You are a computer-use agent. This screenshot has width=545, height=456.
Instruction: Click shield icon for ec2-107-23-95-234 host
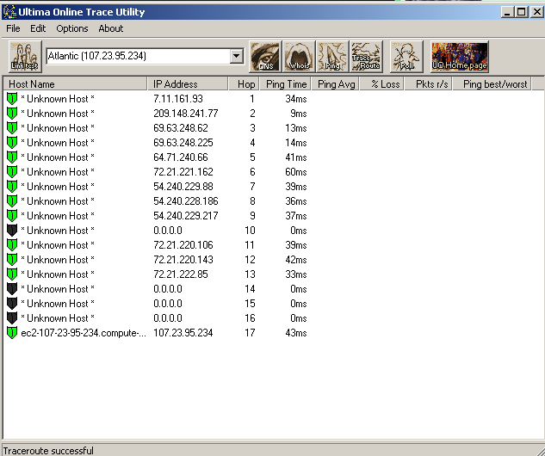tap(12, 333)
